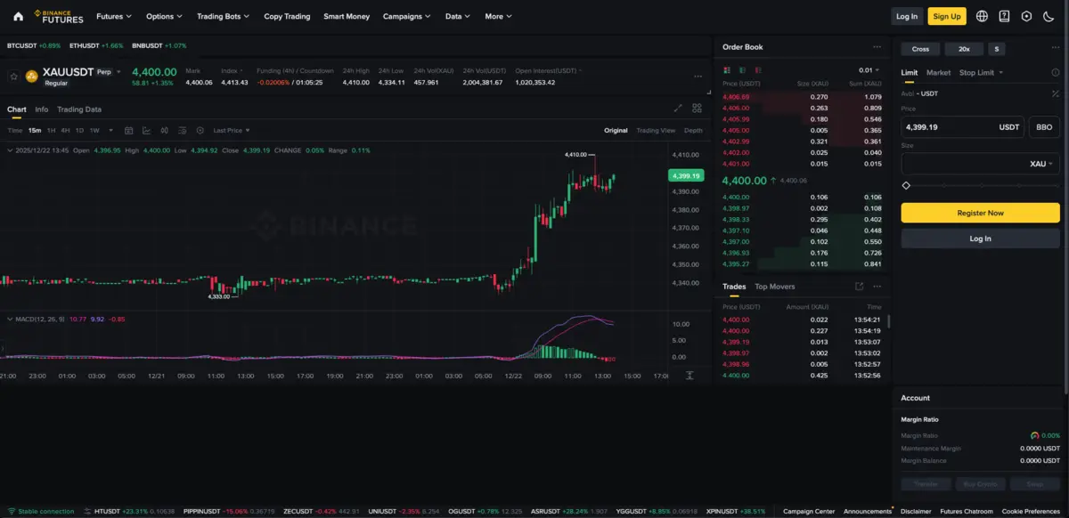Open the XAUUSDT header three-dot menu
The height and width of the screenshot is (518, 1069).
click(x=698, y=77)
